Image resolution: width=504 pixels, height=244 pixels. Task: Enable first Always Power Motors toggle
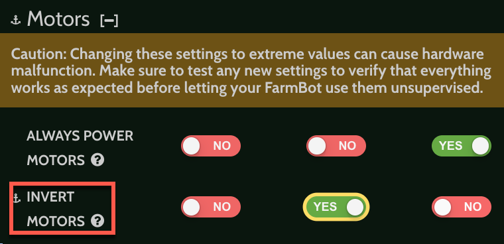(x=211, y=146)
